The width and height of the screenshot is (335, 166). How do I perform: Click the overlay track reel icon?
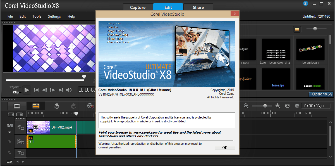20,141
